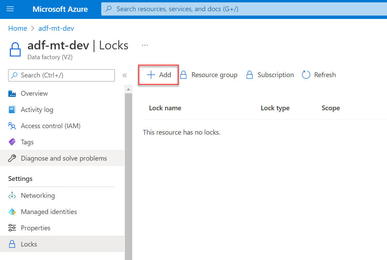Viewport: 387px width, 260px height.
Task: Select Tags in the sidebar menu
Action: pos(27,142)
